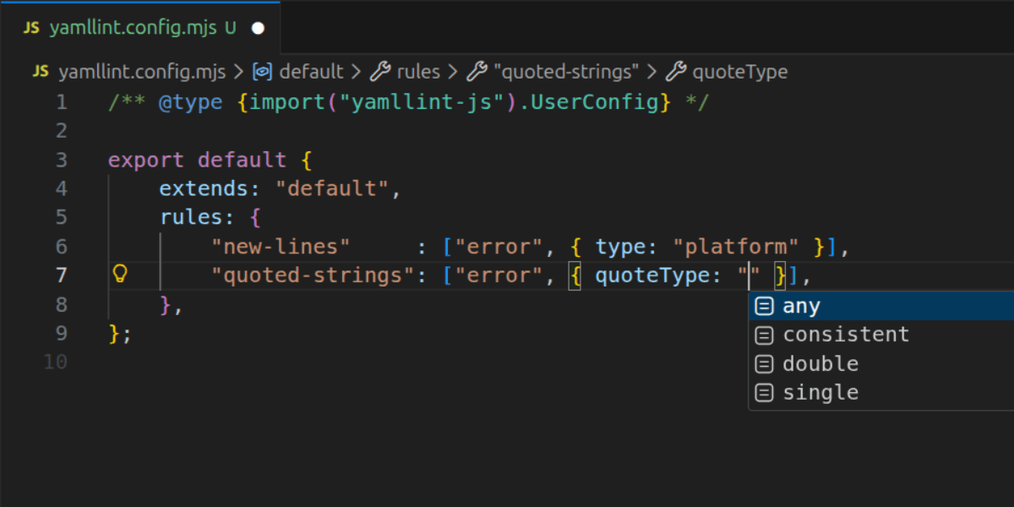Click the lightbulb code action on line 7

click(121, 274)
